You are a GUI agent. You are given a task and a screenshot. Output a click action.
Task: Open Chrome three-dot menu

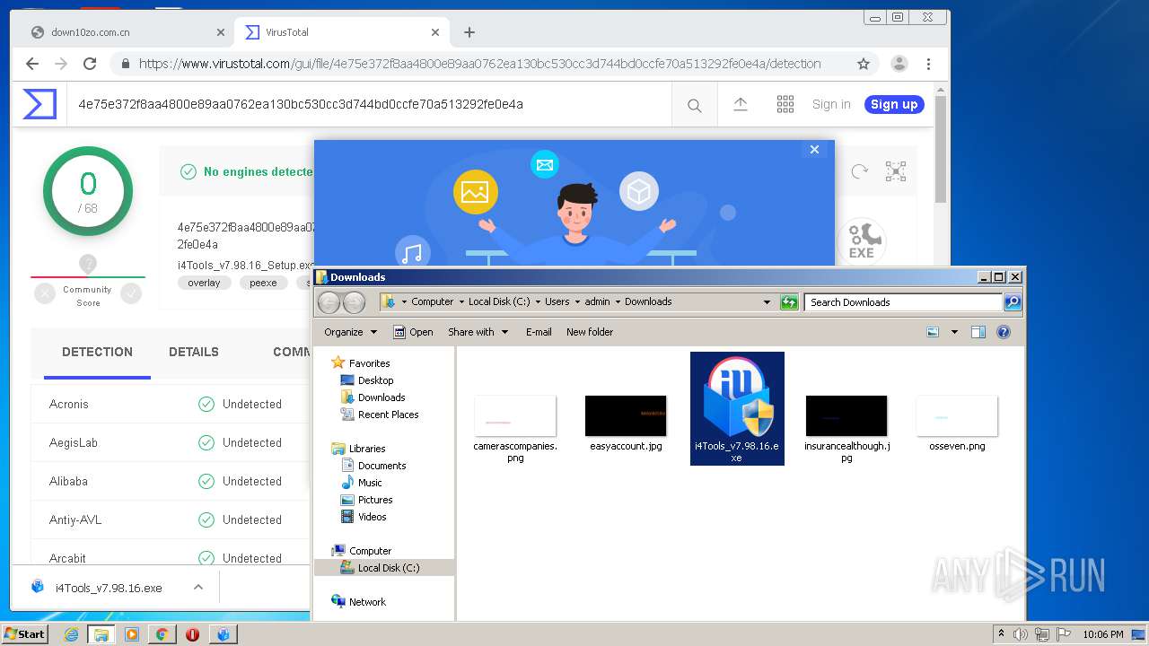click(928, 64)
